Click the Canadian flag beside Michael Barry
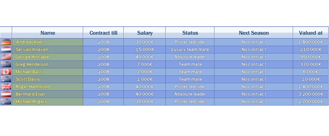The image size is (329, 136). (6, 72)
